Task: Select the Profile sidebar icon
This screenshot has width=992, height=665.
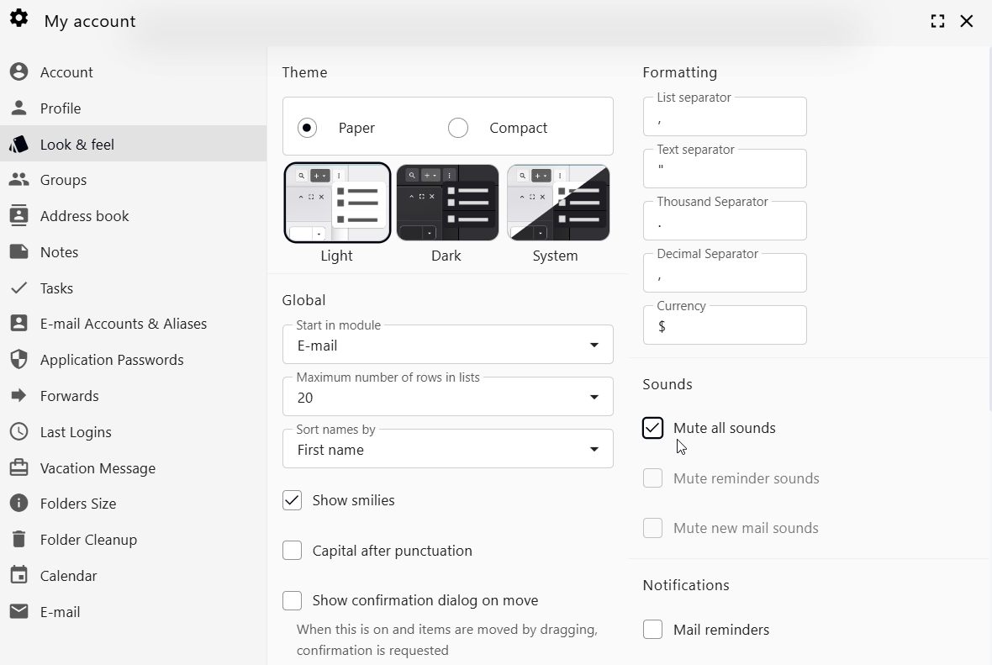Action: 60,108
